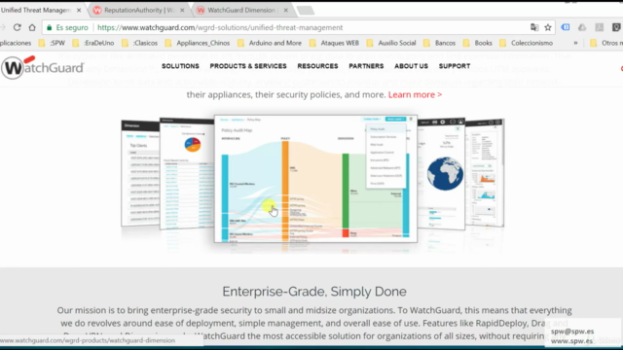Click the globe dashboard screenshot
Viewport: 623px width, 350px height.
[441, 174]
